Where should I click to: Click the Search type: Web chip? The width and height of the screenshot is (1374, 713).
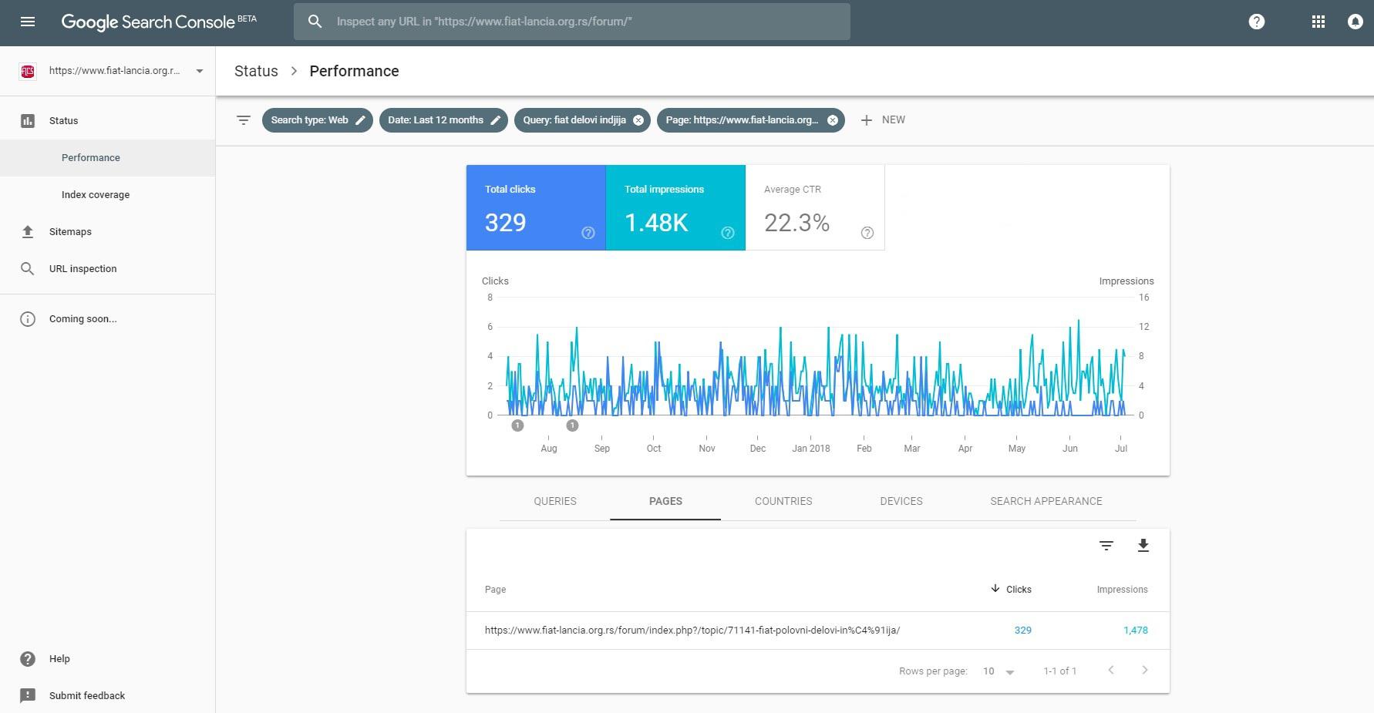[317, 120]
